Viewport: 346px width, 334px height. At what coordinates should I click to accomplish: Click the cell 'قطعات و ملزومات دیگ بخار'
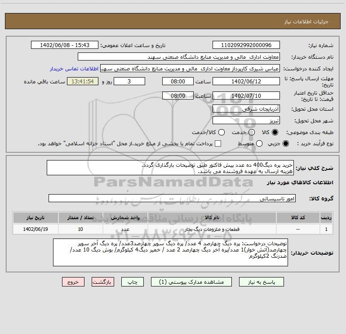coord(212,229)
